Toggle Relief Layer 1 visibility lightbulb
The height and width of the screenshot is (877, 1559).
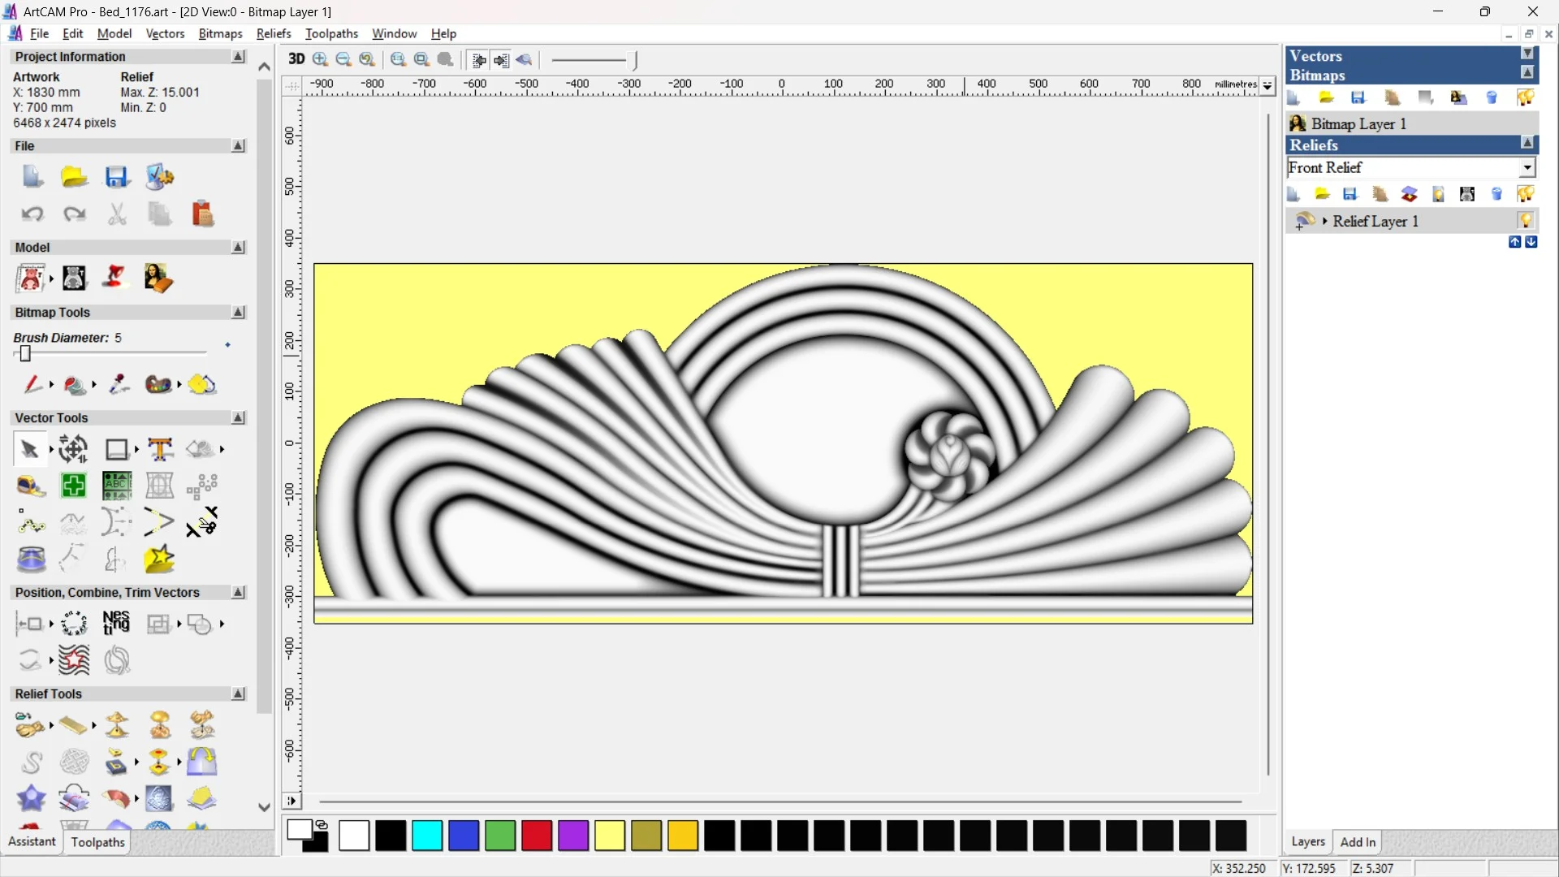(1526, 221)
